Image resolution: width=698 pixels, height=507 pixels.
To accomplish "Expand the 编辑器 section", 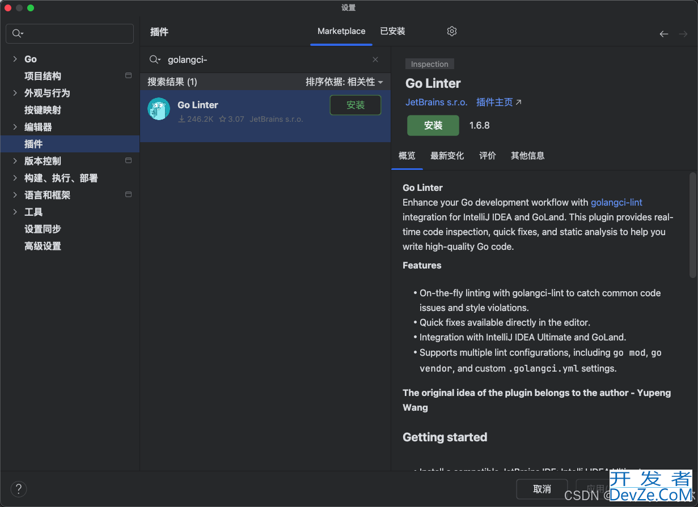I will click(15, 127).
